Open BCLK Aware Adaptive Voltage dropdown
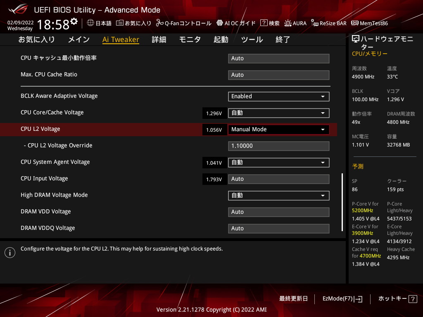 (279, 97)
